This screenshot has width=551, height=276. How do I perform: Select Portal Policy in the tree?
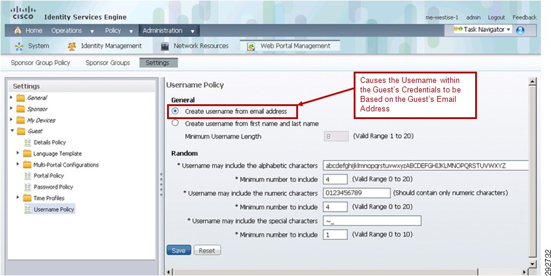(x=49, y=175)
